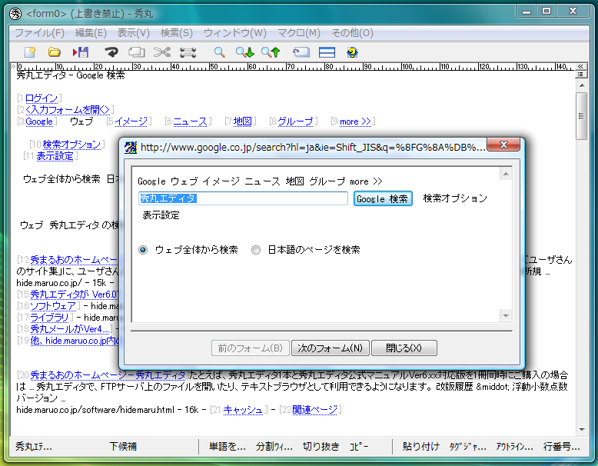Follow the ログイン link
The image size is (598, 466).
42,98
